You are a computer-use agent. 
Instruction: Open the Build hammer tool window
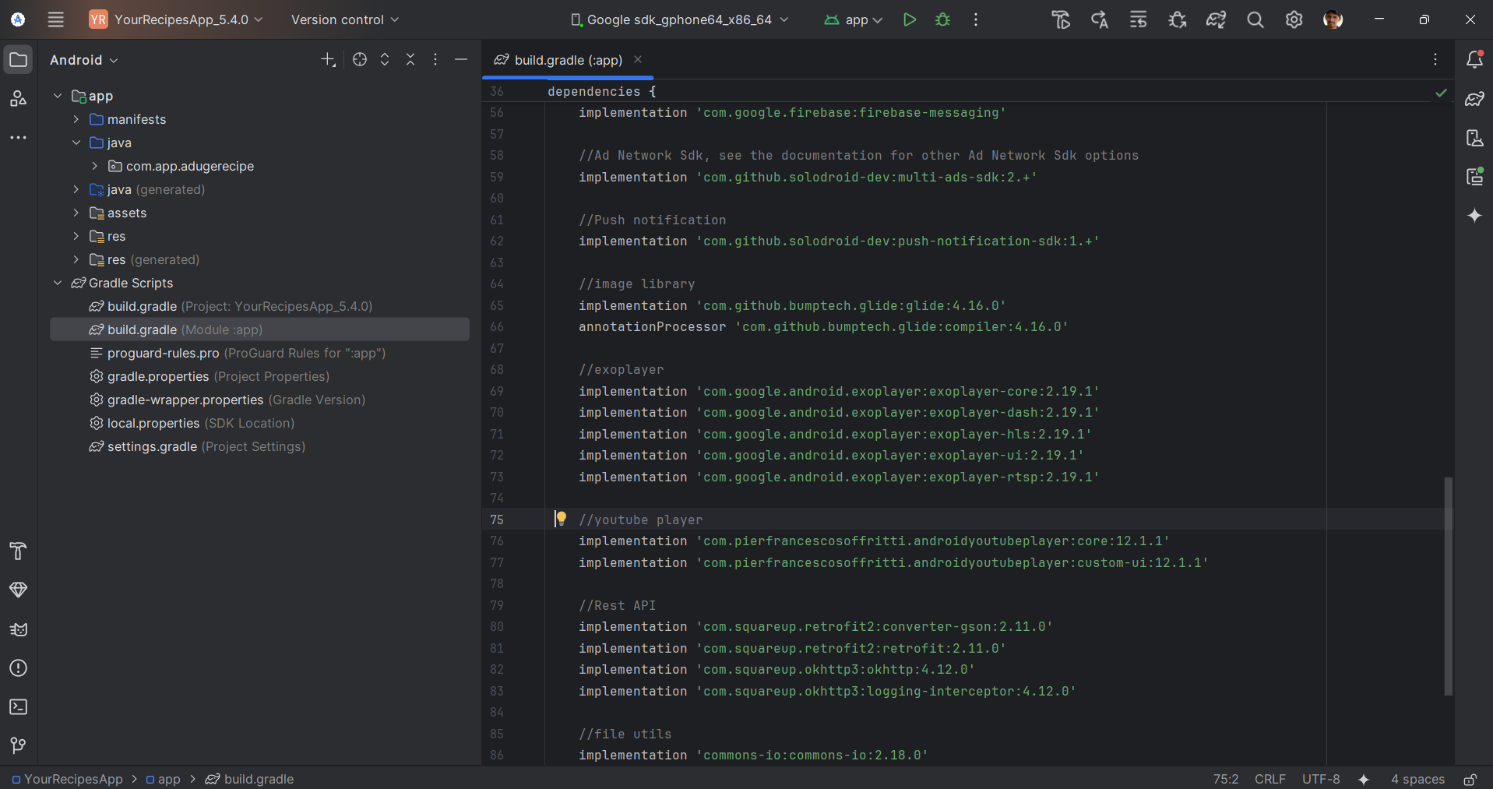(18, 551)
